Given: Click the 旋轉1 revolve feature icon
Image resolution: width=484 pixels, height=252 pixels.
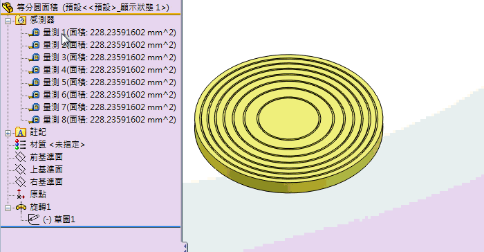Looking at the screenshot, I should 21,207.
